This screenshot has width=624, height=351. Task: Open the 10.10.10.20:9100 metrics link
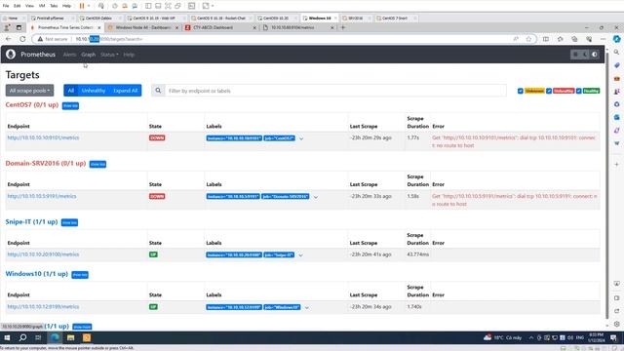(43, 254)
